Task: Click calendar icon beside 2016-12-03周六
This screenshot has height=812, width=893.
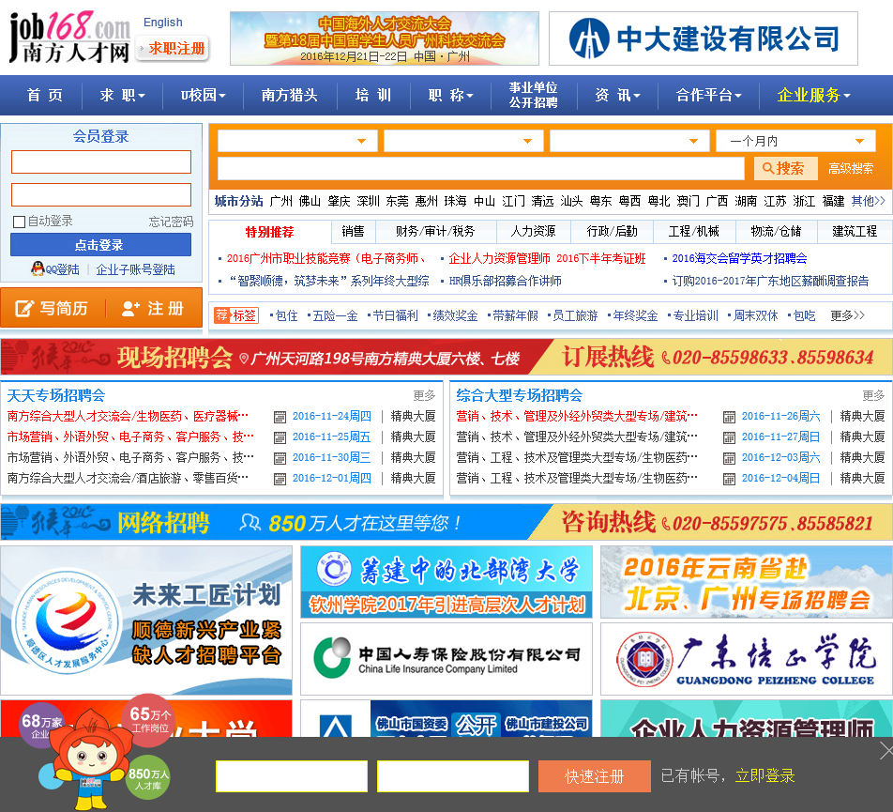Action: pyautogui.click(x=729, y=458)
